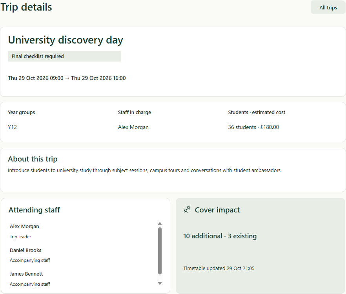Select the Final checklist required status badge
Viewport: 346px width, 294px height.
64,56
